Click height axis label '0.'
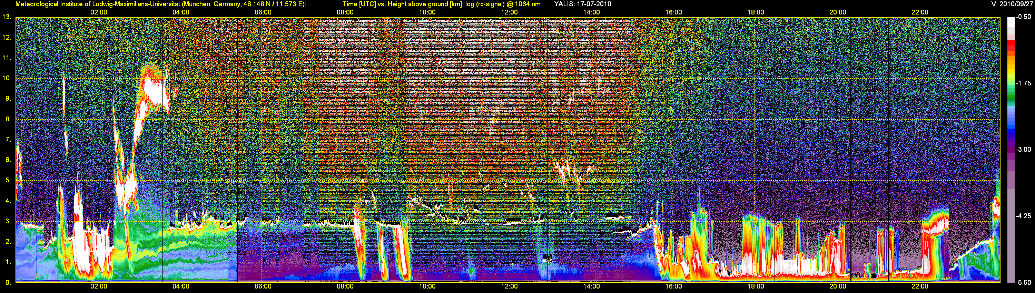The height and width of the screenshot is (293, 1035). [x=8, y=283]
